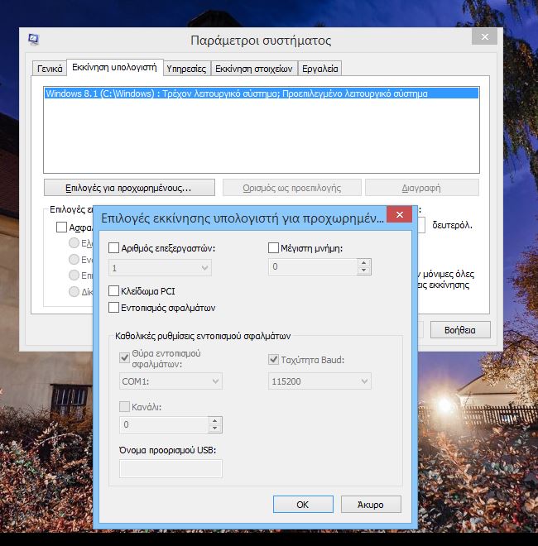Open the COM1: debug port dropdown
The height and width of the screenshot is (546, 538).
pos(171,381)
